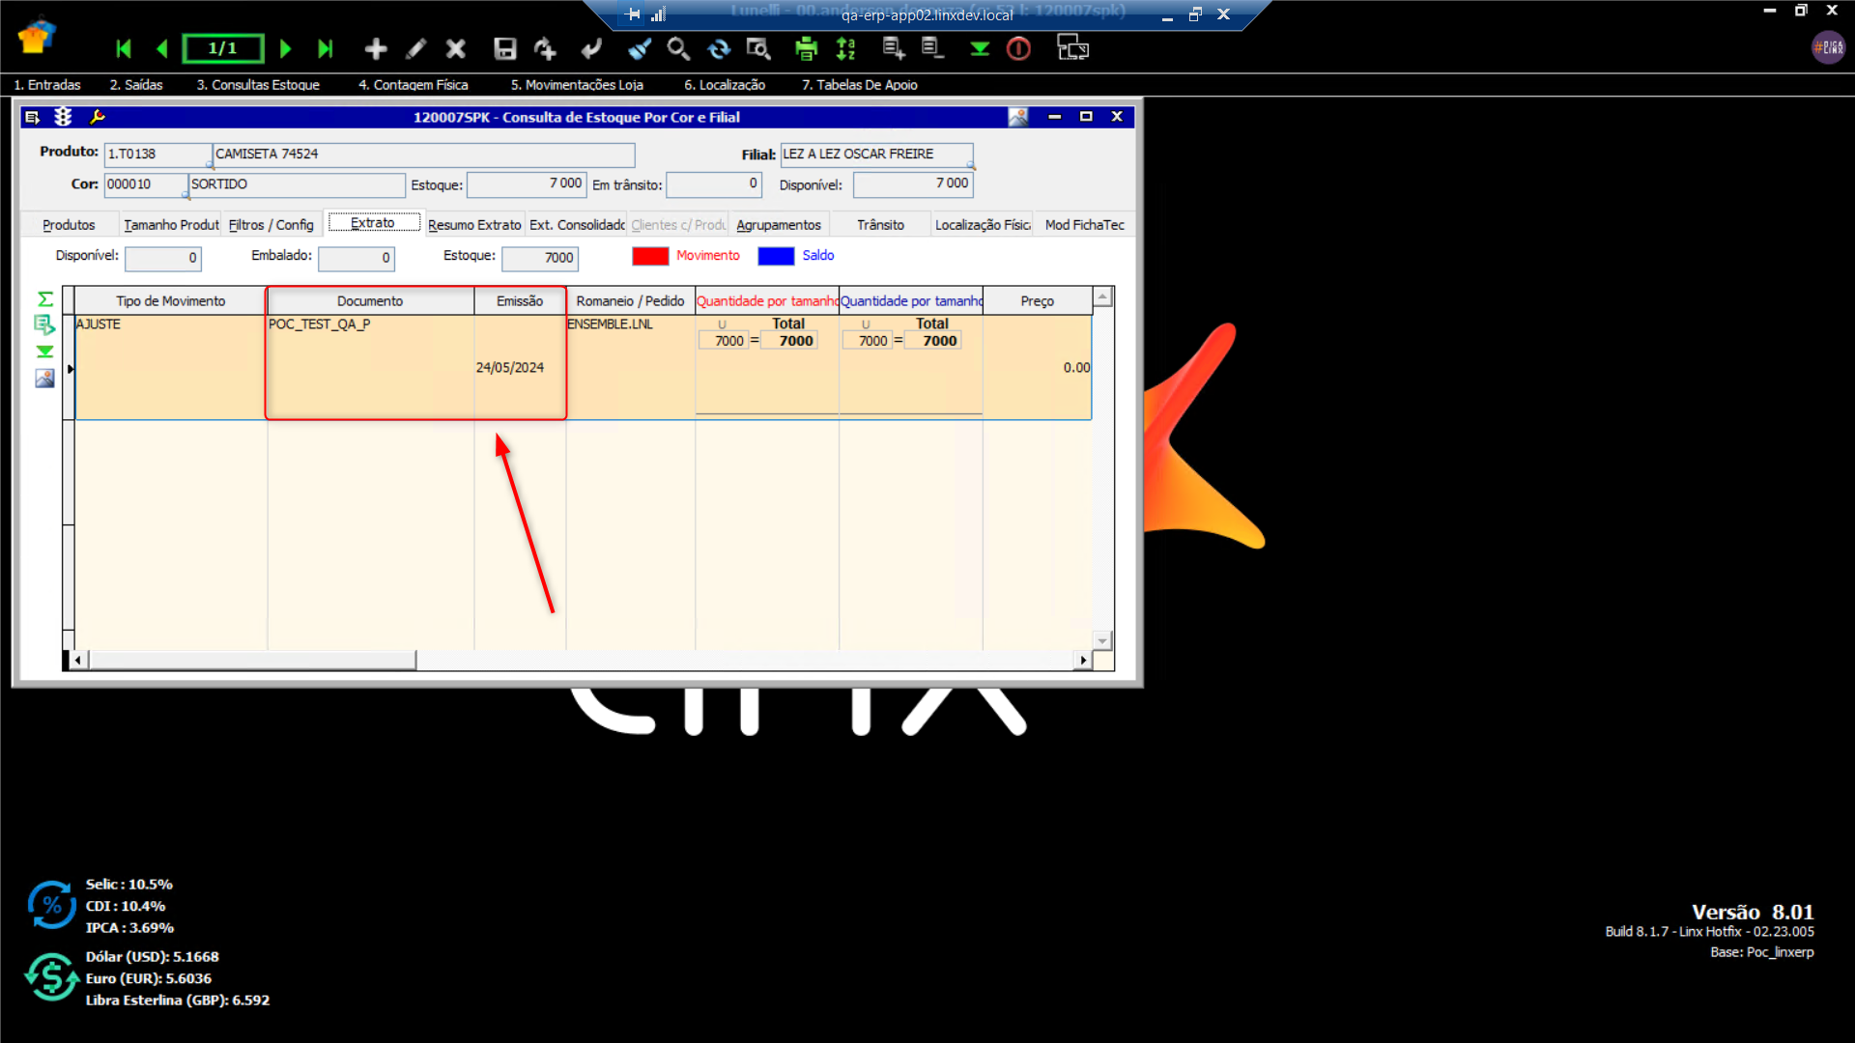Screen dimensions: 1855x1043
Task: Click the image icon left of grid
Action: point(44,379)
